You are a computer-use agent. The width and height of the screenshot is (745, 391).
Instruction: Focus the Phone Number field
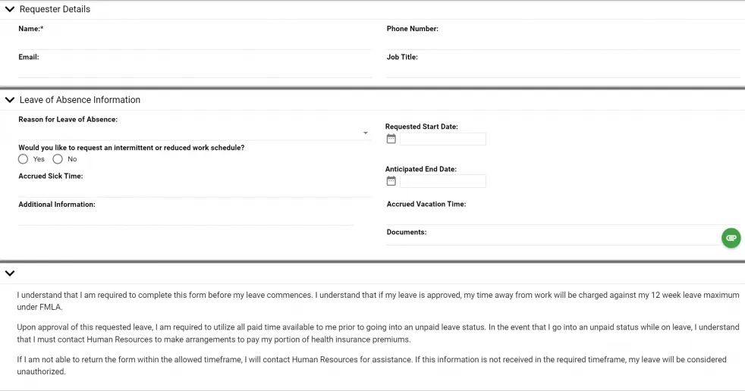[x=563, y=42]
